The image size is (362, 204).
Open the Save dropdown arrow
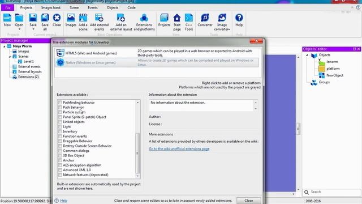click(x=33, y=29)
